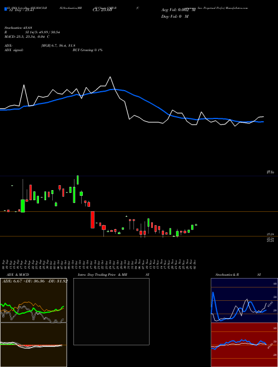Click the '27.10' price axis label
278x367 pixels.
pos(270,172)
